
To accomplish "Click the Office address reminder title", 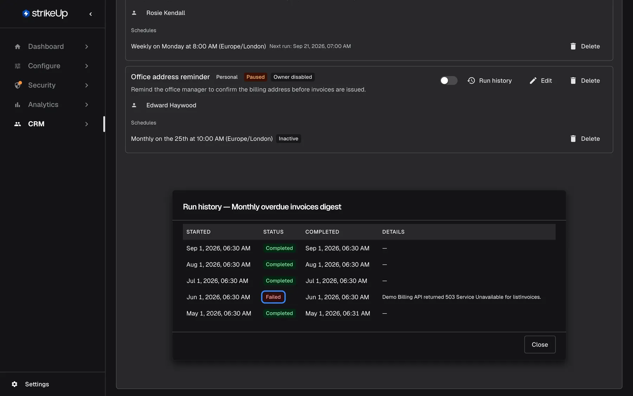I will pyautogui.click(x=170, y=77).
